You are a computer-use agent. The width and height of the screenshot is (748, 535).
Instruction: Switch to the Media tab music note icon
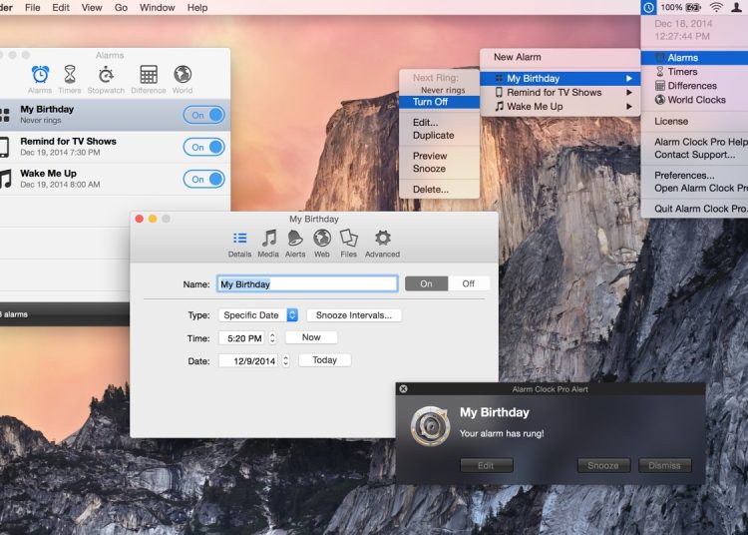[x=268, y=240]
